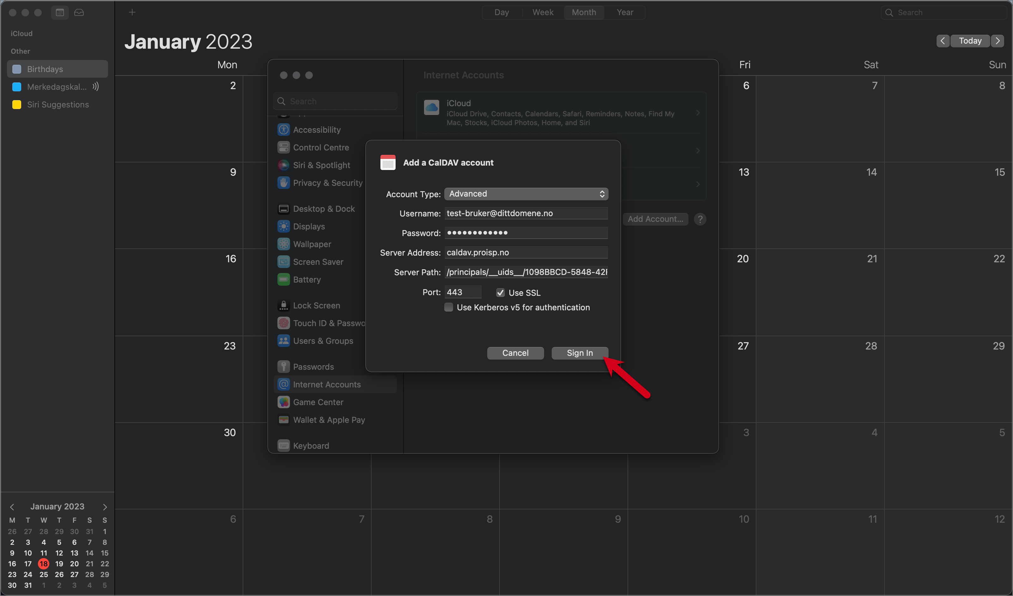Image resolution: width=1013 pixels, height=596 pixels.
Task: Select day 25 in mini calendar
Action: point(43,575)
